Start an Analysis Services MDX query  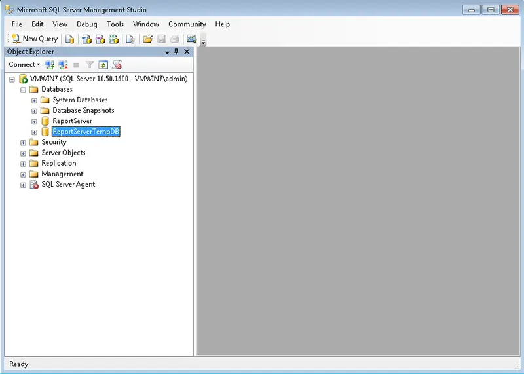(x=86, y=39)
